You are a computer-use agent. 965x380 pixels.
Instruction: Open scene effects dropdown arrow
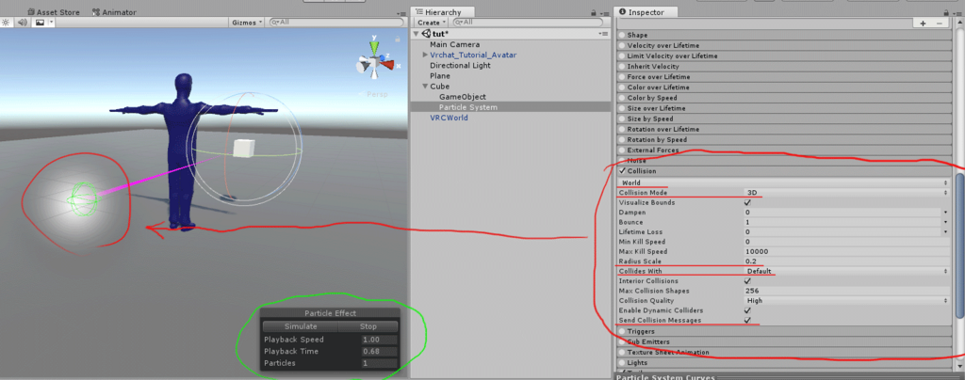tap(52, 22)
